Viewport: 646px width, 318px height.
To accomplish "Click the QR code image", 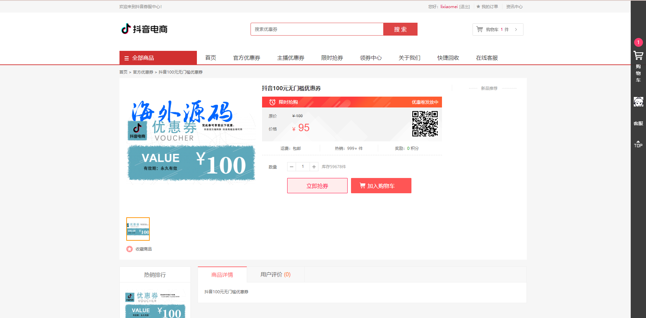I will pyautogui.click(x=425, y=124).
